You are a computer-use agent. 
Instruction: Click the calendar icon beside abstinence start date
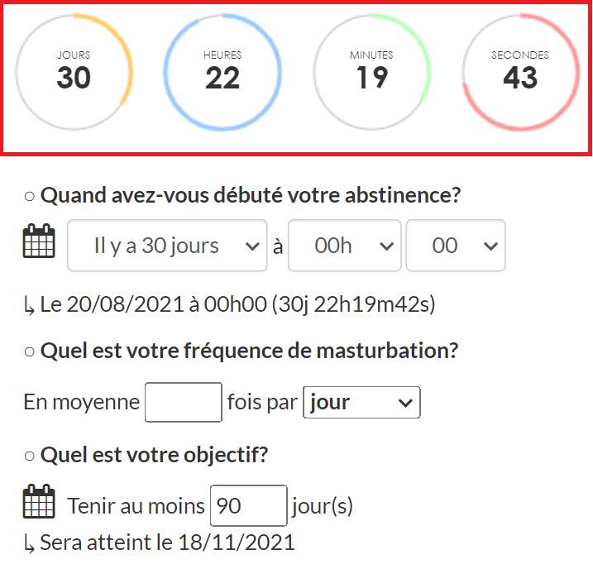39,241
